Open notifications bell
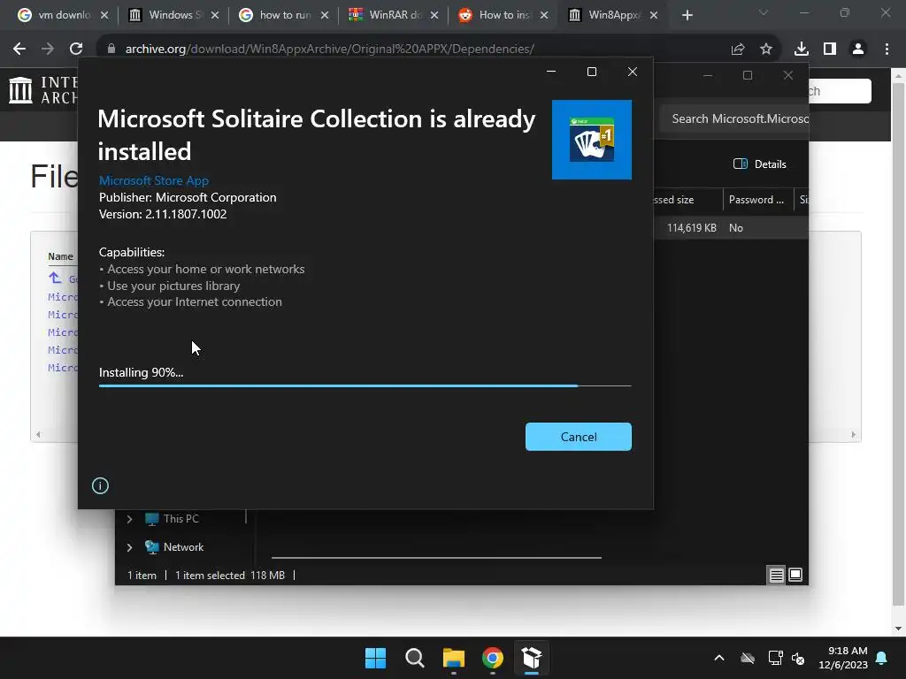 pyautogui.click(x=882, y=658)
